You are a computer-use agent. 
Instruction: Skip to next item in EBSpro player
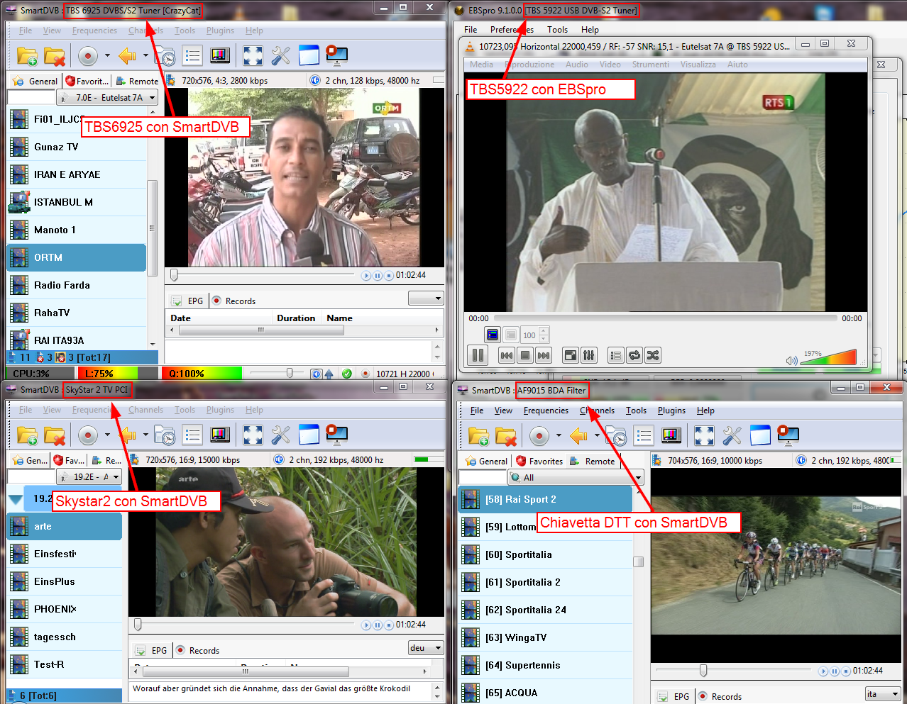[544, 355]
